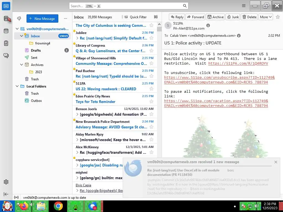Viewport: 283px width, 212px height.
Task: Click the taskbar clock
Action: click(x=270, y=206)
